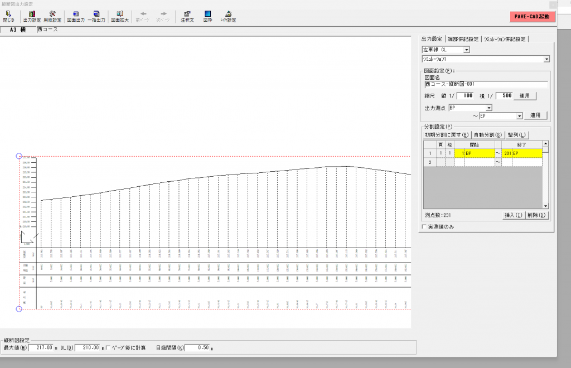Viewport: 571px width, 368px height.
Task: Click the PAVE-CAD起動 button
Action: click(x=532, y=16)
